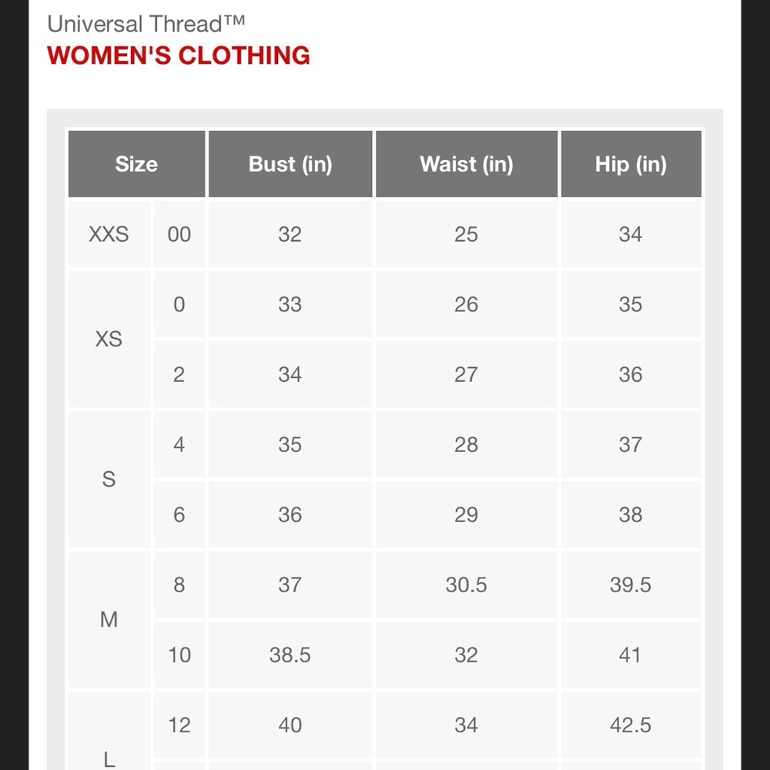
Task: Click the XXS size label
Action: click(109, 234)
